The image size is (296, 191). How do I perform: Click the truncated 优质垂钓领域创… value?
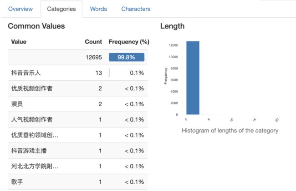[x=35, y=135]
